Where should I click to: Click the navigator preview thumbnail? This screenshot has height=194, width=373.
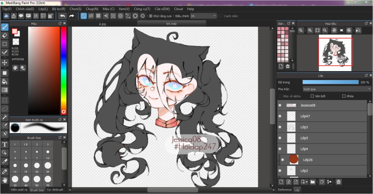335,53
